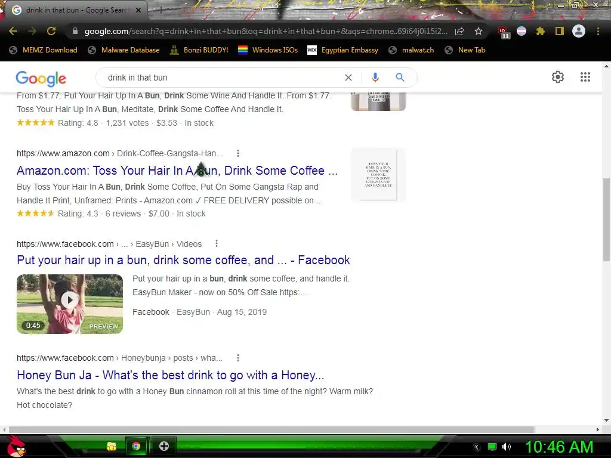Open the MEMZ Download bookmark
The image size is (611, 458).
pos(43,50)
